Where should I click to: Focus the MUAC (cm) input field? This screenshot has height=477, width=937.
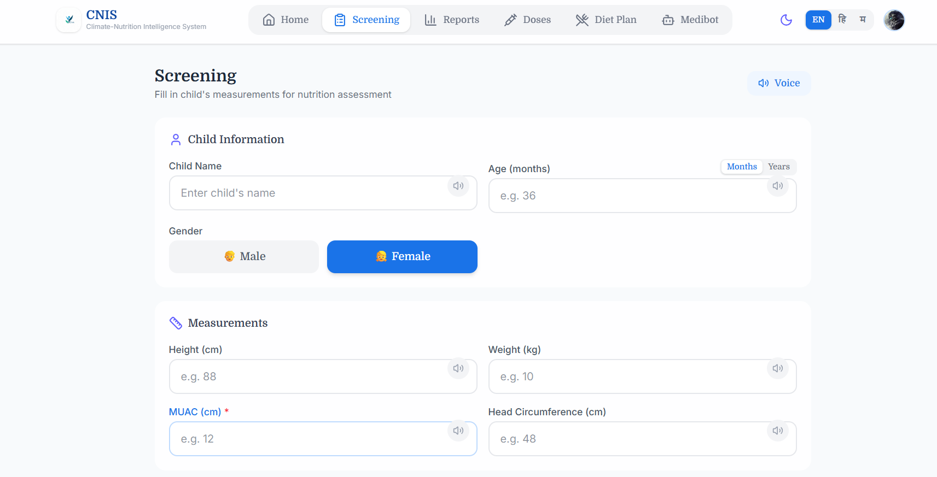pyautogui.click(x=323, y=439)
